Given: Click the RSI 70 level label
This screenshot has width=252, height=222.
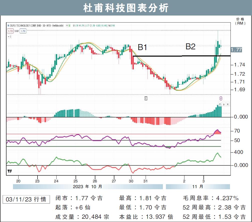Looking at the screenshot, I should (x=237, y=131).
